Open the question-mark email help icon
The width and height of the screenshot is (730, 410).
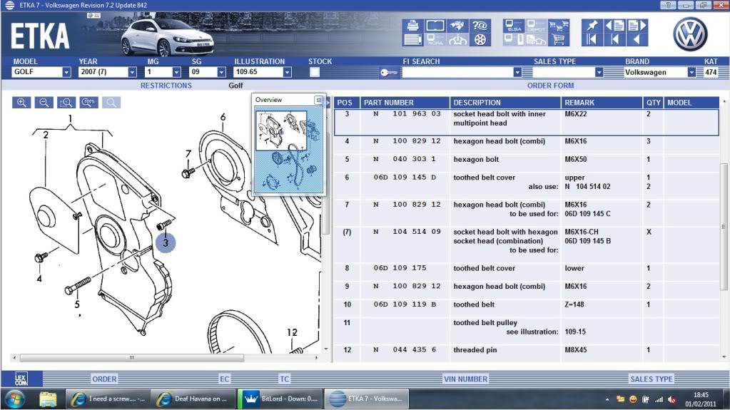pyautogui.click(x=480, y=26)
